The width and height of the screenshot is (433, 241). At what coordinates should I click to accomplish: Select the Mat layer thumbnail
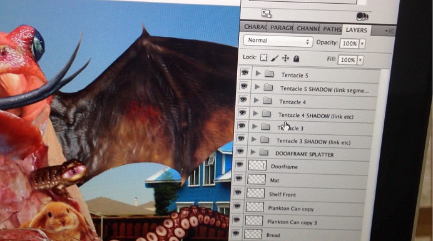point(257,179)
